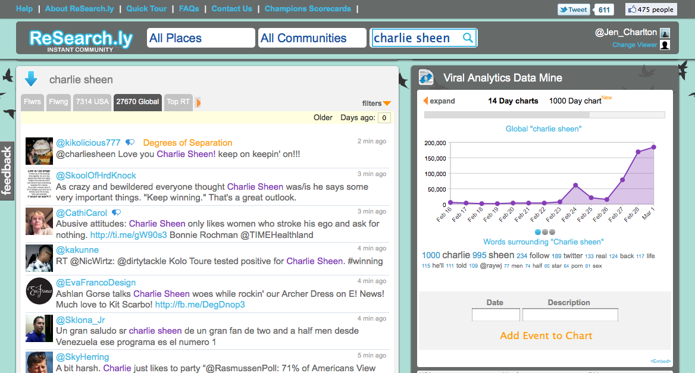Switch to the Flwng tab
Screen dimensions: 695x373
click(58, 102)
